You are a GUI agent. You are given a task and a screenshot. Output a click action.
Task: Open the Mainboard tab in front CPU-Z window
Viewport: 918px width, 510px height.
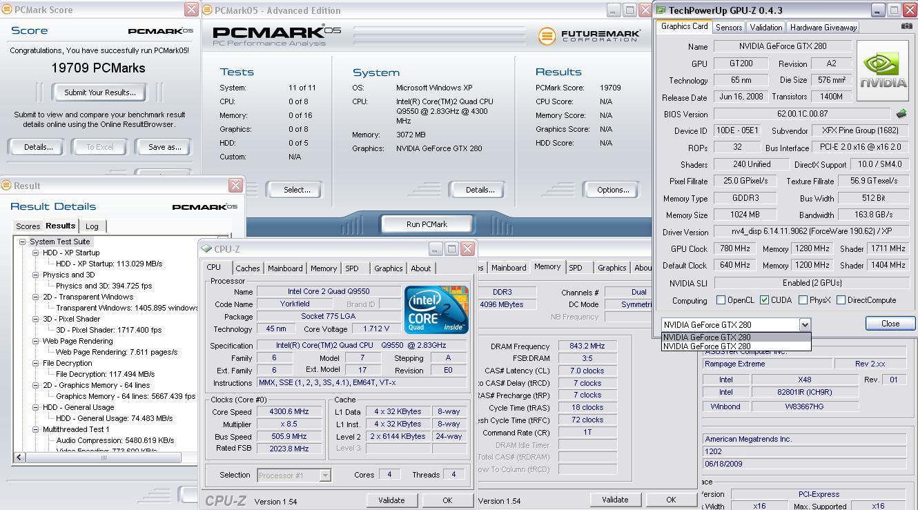[x=285, y=268]
